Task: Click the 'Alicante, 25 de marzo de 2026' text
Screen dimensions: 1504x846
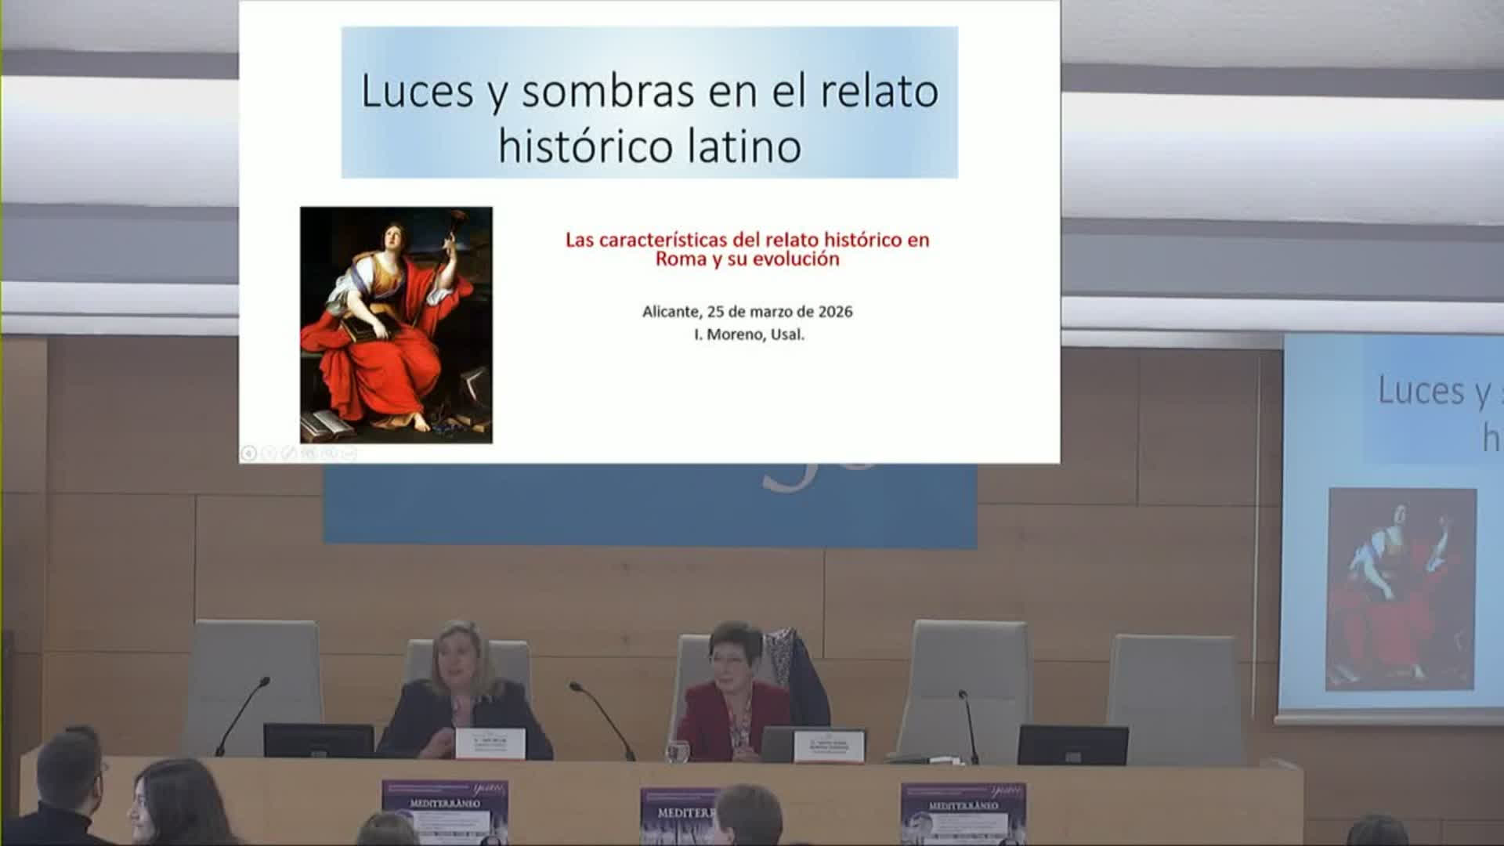Action: click(x=747, y=312)
